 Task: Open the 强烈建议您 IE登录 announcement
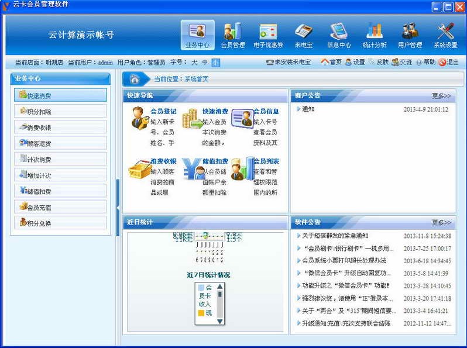347,298
